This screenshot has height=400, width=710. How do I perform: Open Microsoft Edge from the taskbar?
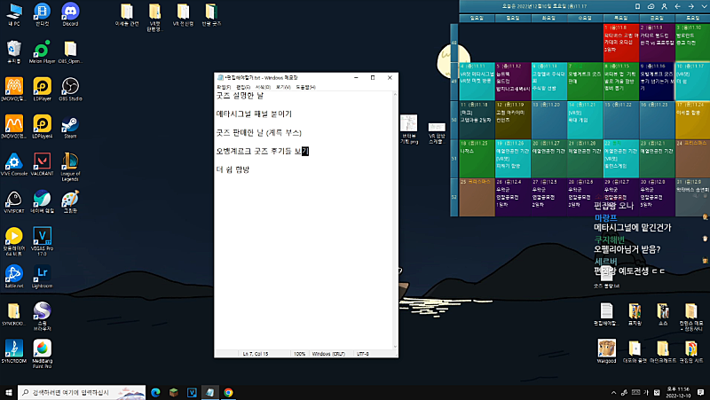154,391
